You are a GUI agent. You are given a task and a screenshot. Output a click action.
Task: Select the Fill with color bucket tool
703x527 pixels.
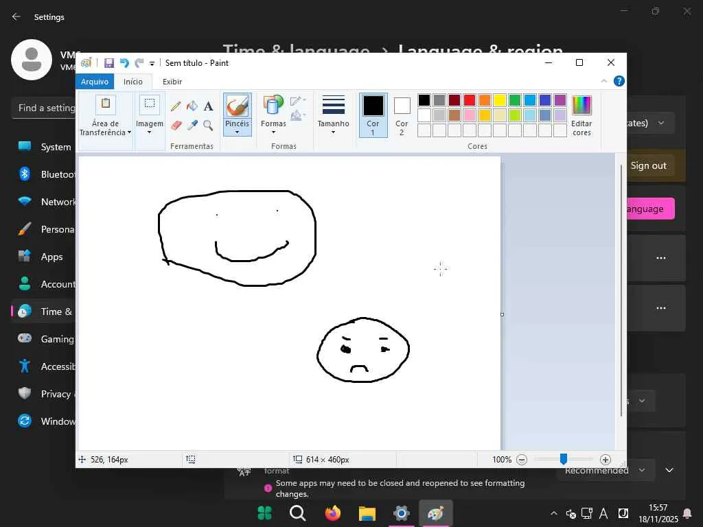click(x=192, y=106)
